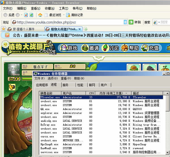Viewport: 170px width, 157px height.
Task: Click the orange P announcement icon
Action: 7,35
